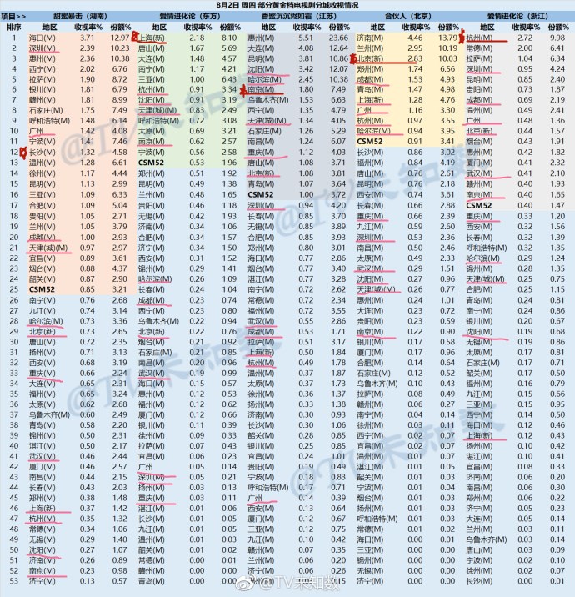Select the 甜蜜暴击（湖南） column header
The image size is (575, 597).
(x=82, y=16)
